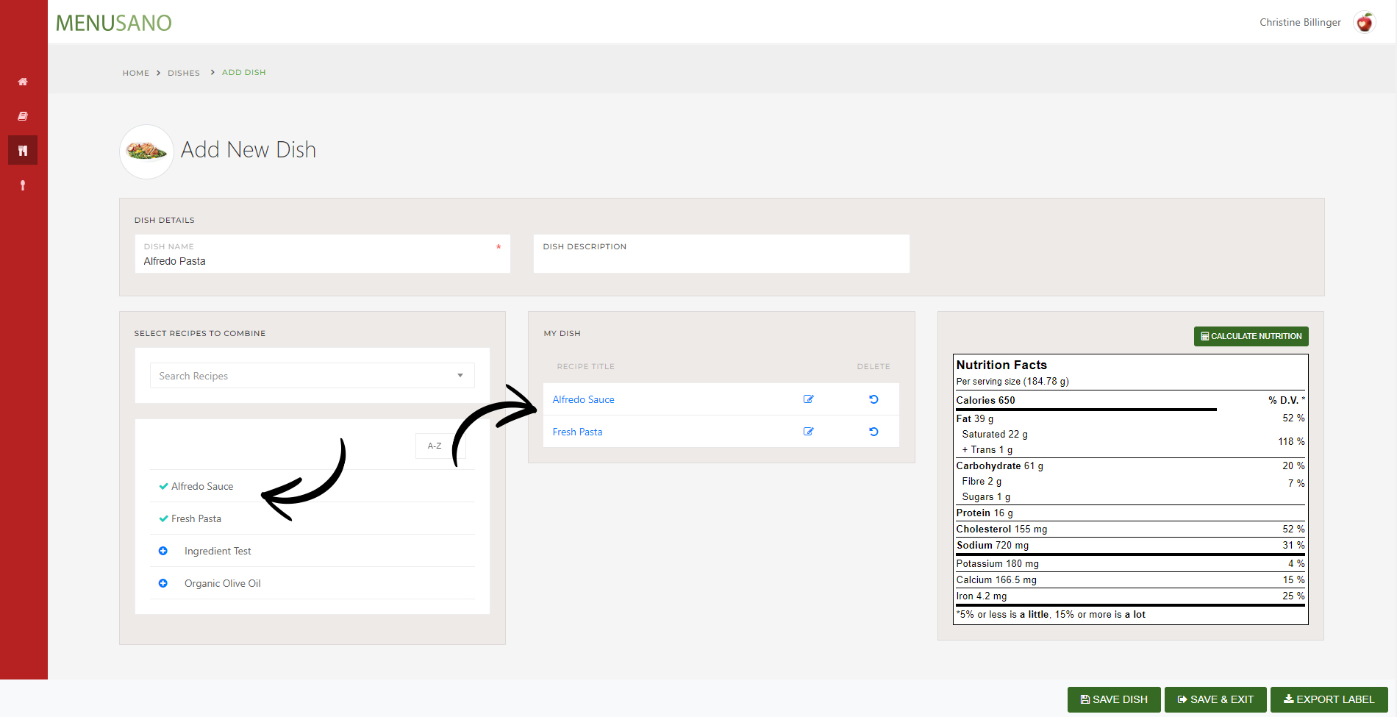Navigate to Home breadcrumb
Screen dimensions: 1397x717
pyautogui.click(x=135, y=73)
